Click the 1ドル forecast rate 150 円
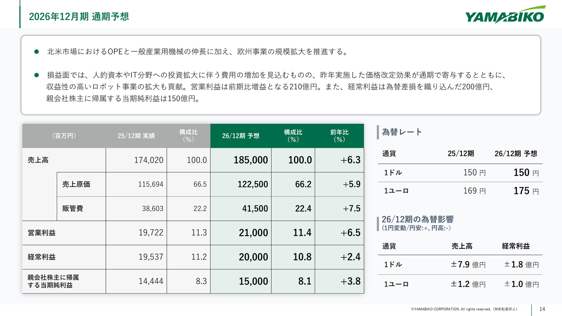This screenshot has width=562, height=316. [526, 173]
